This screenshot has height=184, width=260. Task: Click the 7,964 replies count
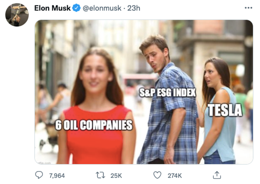[57, 175]
